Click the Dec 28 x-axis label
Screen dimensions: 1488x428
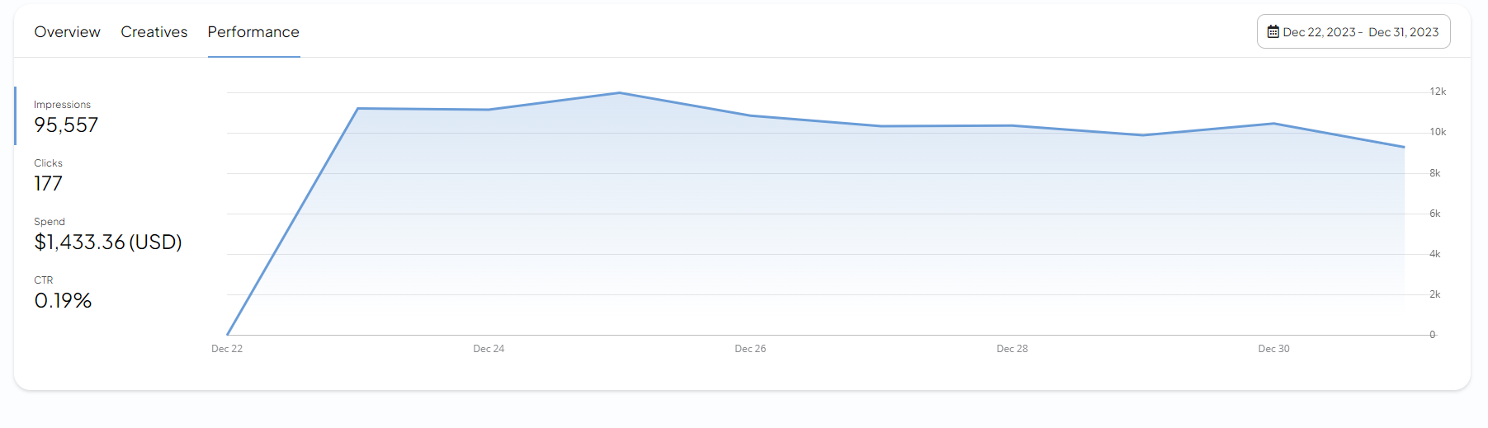click(1012, 349)
